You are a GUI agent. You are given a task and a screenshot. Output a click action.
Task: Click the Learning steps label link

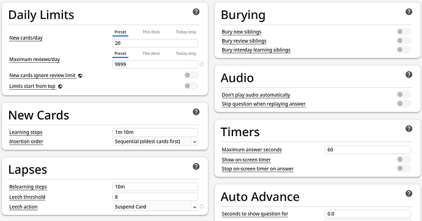pyautogui.click(x=26, y=132)
